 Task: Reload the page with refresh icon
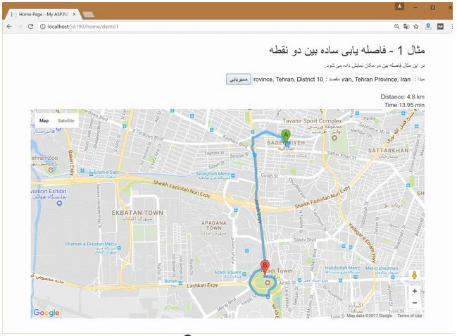30,27
